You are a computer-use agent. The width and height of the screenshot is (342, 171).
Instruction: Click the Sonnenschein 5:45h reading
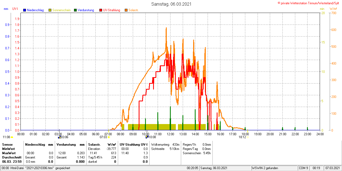pyautogui.click(x=197, y=153)
